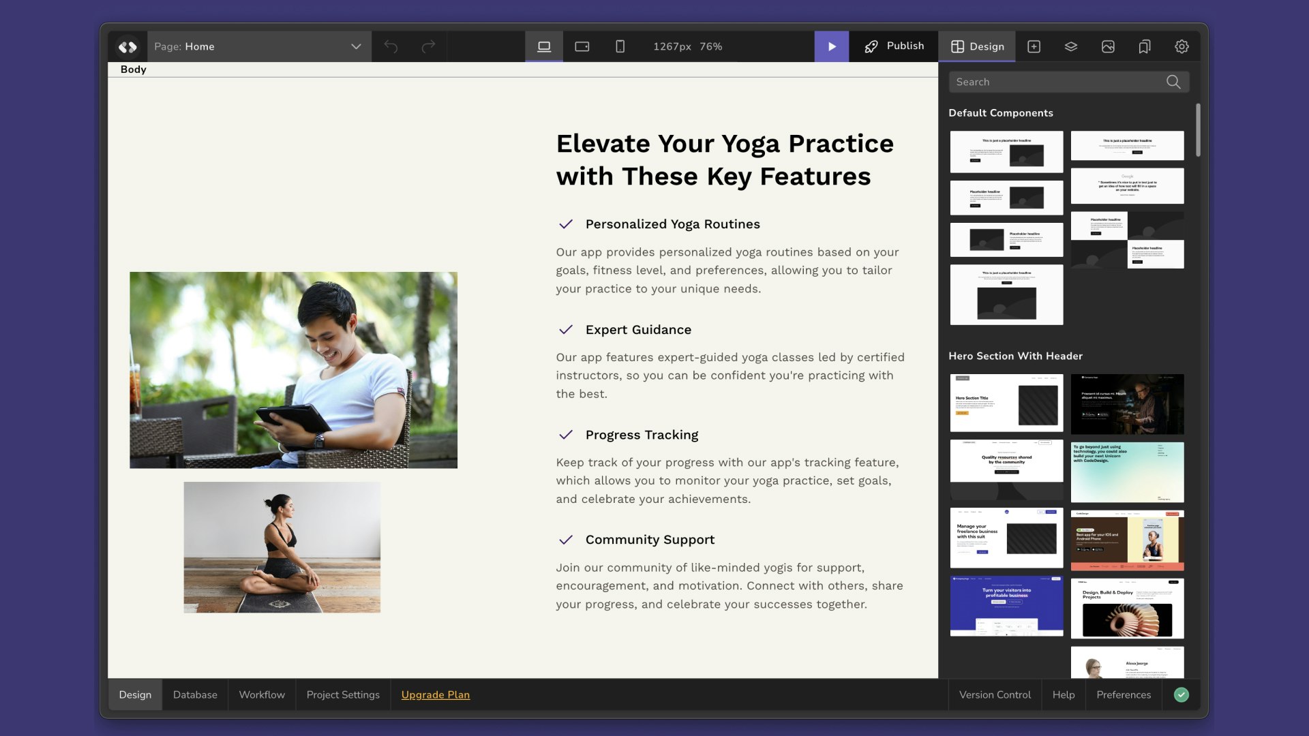Image resolution: width=1309 pixels, height=736 pixels.
Task: Click the Personalized Yoga Routines checkmark icon
Action: [566, 224]
